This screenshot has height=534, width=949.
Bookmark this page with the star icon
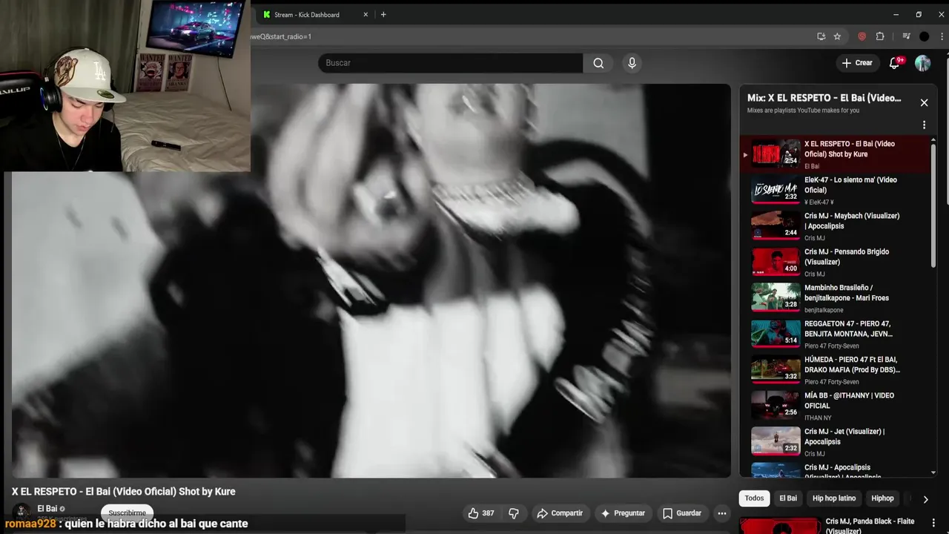pyautogui.click(x=837, y=36)
